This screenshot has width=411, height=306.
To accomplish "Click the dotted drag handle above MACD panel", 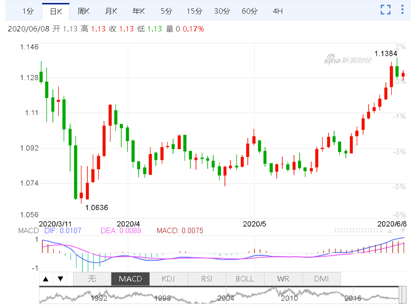I will (x=358, y=230).
